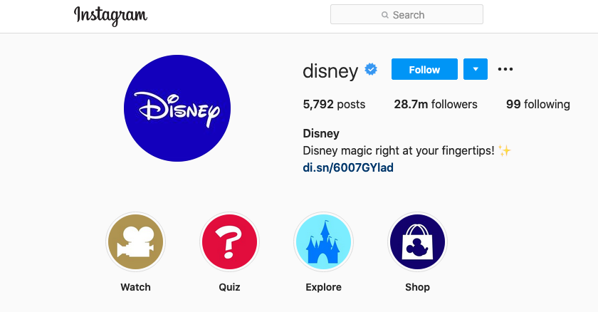Expand the suggested accounts dropdown arrow
The height and width of the screenshot is (312, 598).
476,69
